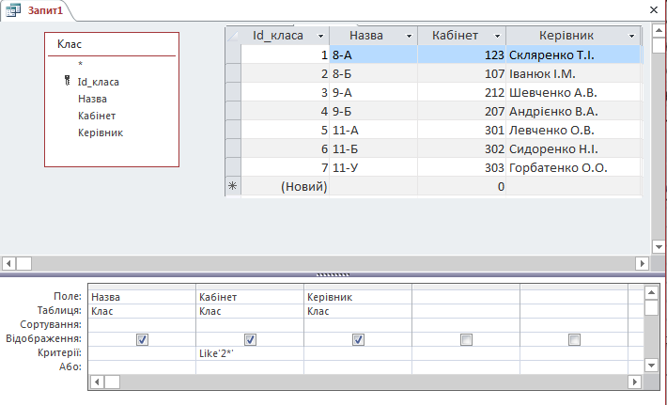The image size is (667, 405).
Task: Click the pane splitter handle between the diagram and grid
Action: pyautogui.click(x=333, y=274)
